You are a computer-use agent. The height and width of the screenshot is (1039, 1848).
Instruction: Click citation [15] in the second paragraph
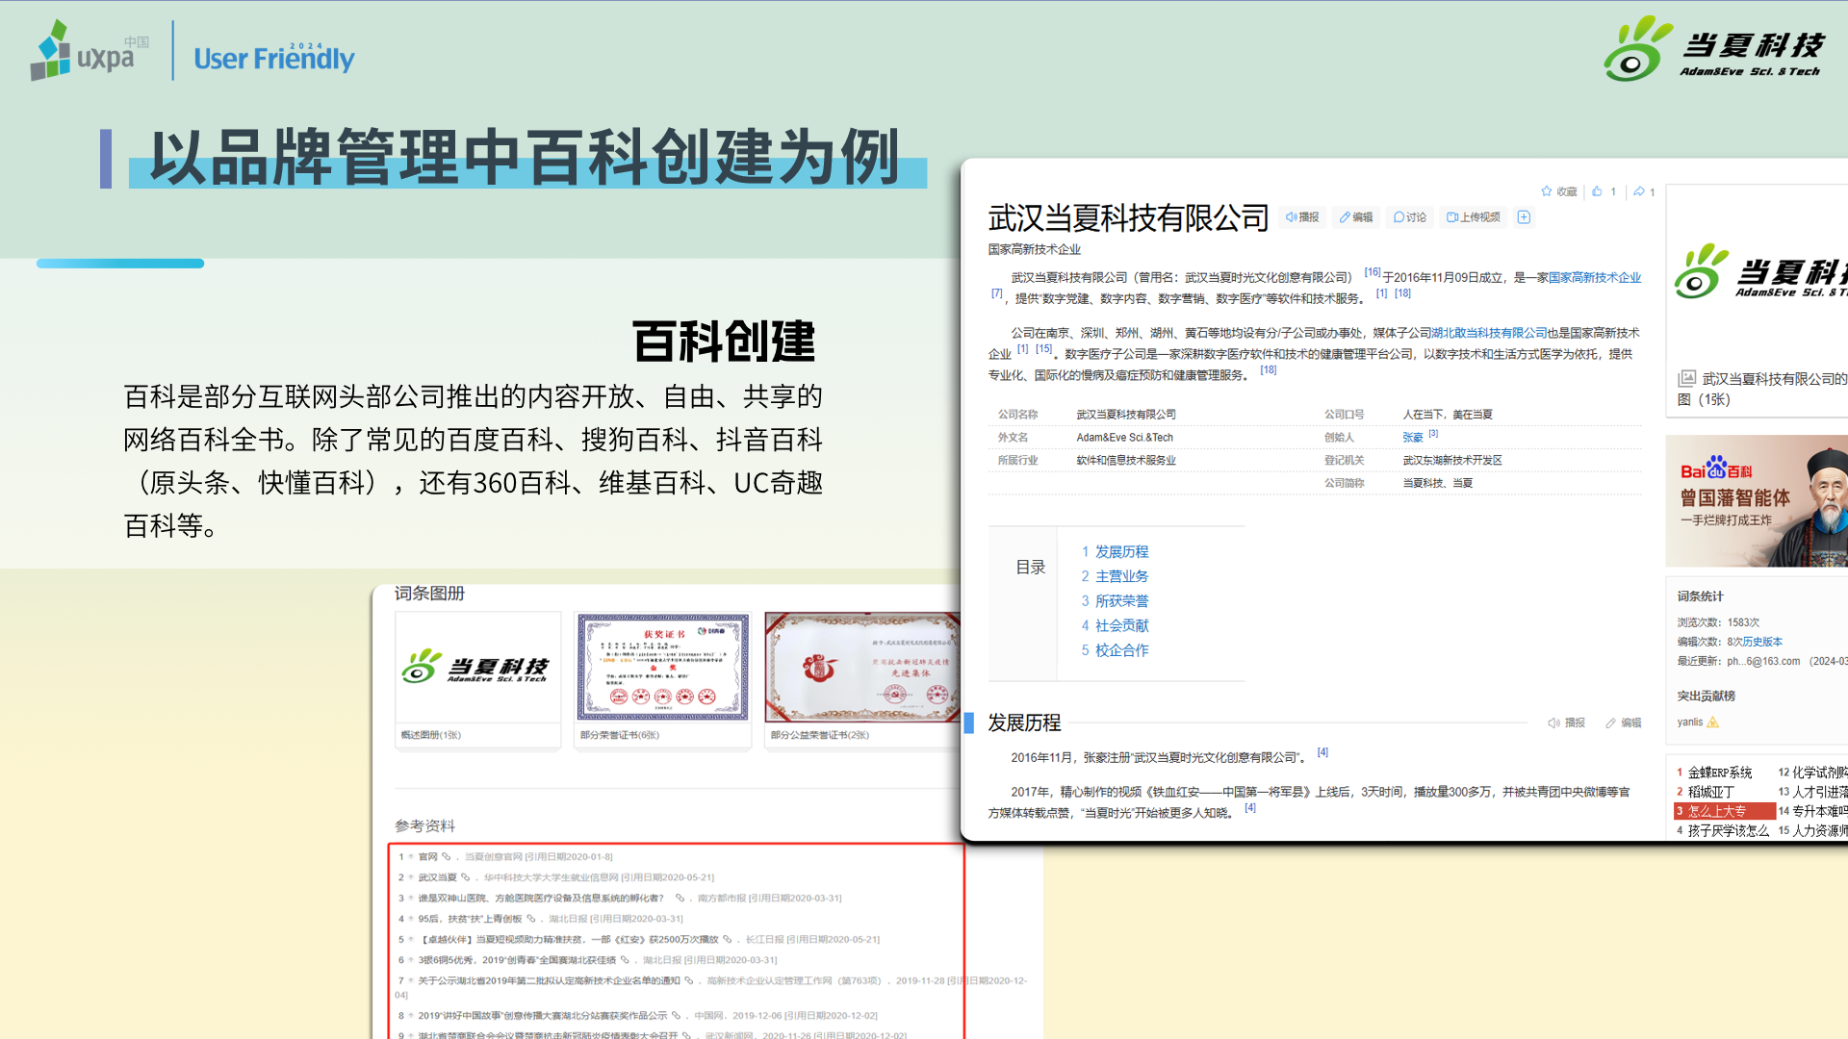pyautogui.click(x=1044, y=350)
